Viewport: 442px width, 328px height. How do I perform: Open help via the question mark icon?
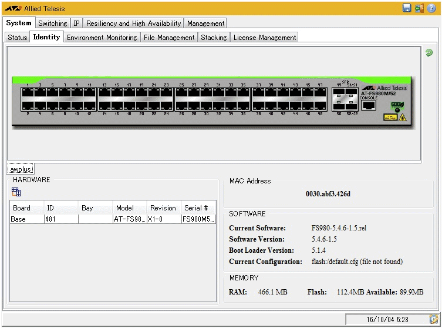(x=431, y=8)
